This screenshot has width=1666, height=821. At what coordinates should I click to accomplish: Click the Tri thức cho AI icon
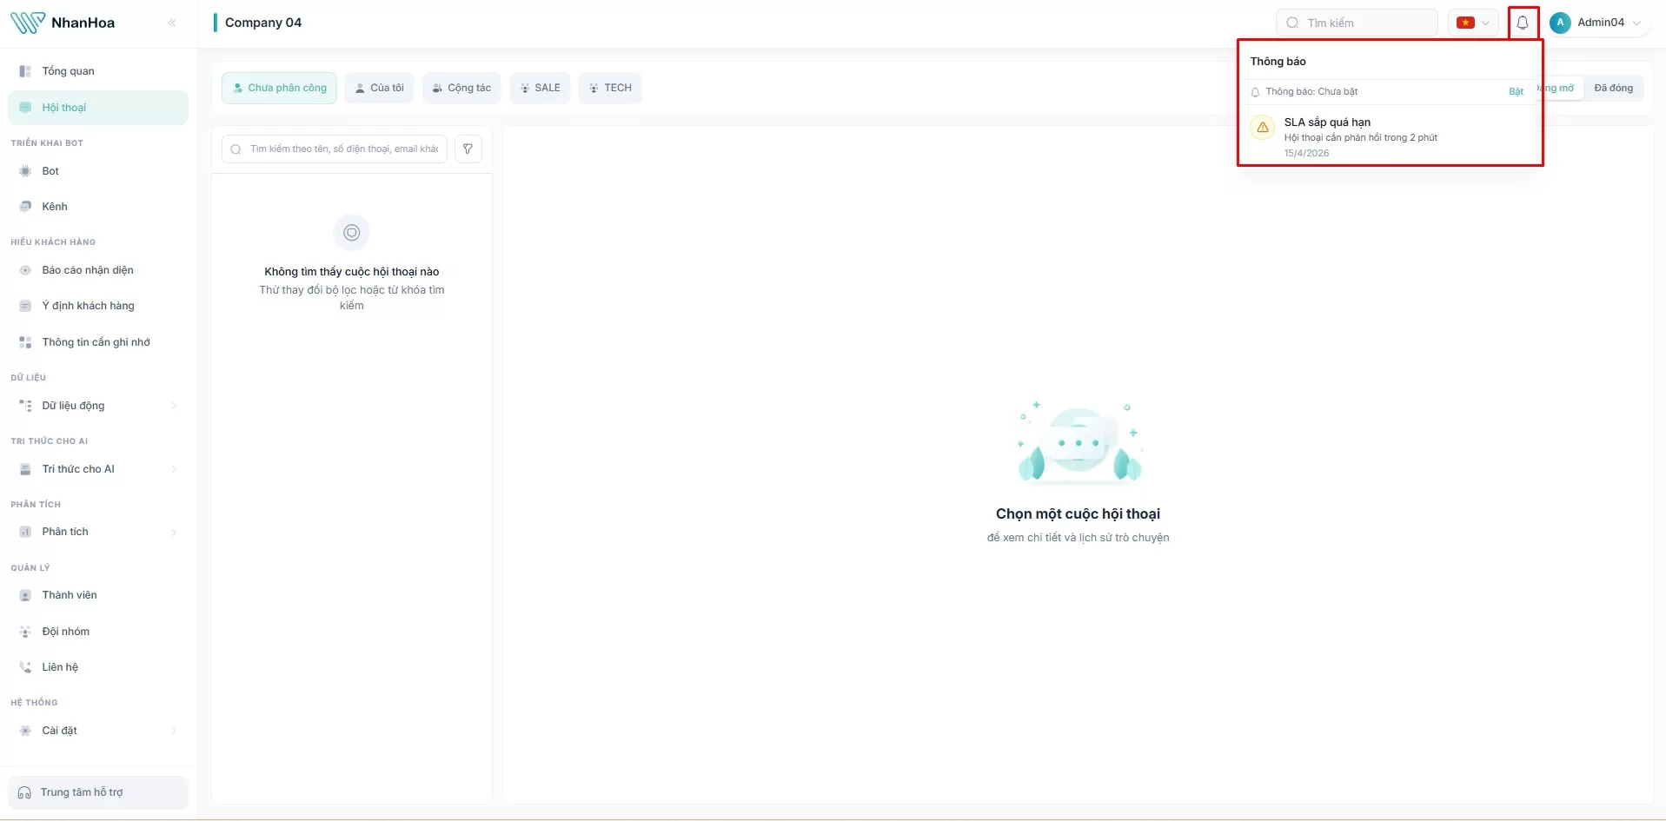point(25,469)
